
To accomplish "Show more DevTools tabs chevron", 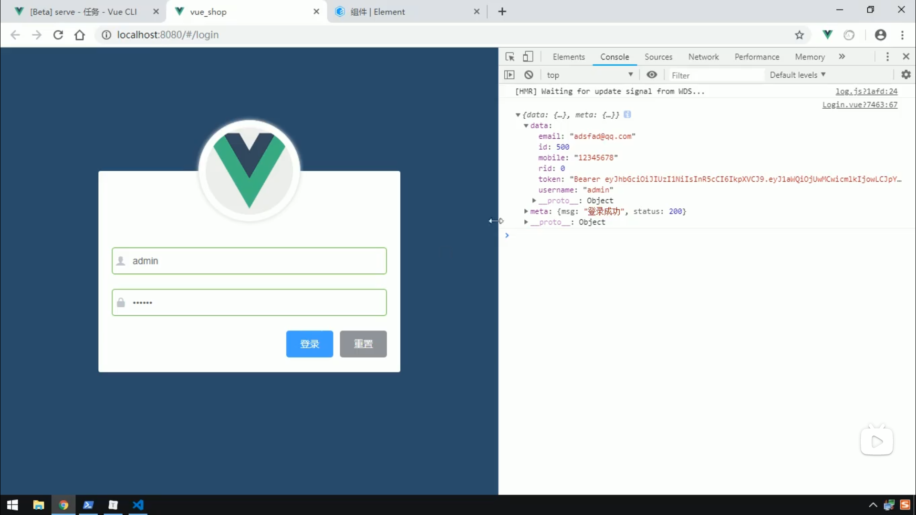I will tap(842, 57).
